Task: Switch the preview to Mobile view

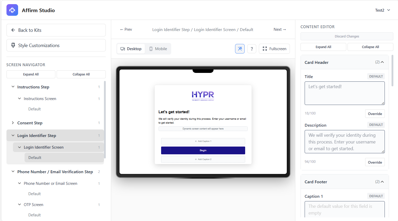Action: [x=158, y=49]
